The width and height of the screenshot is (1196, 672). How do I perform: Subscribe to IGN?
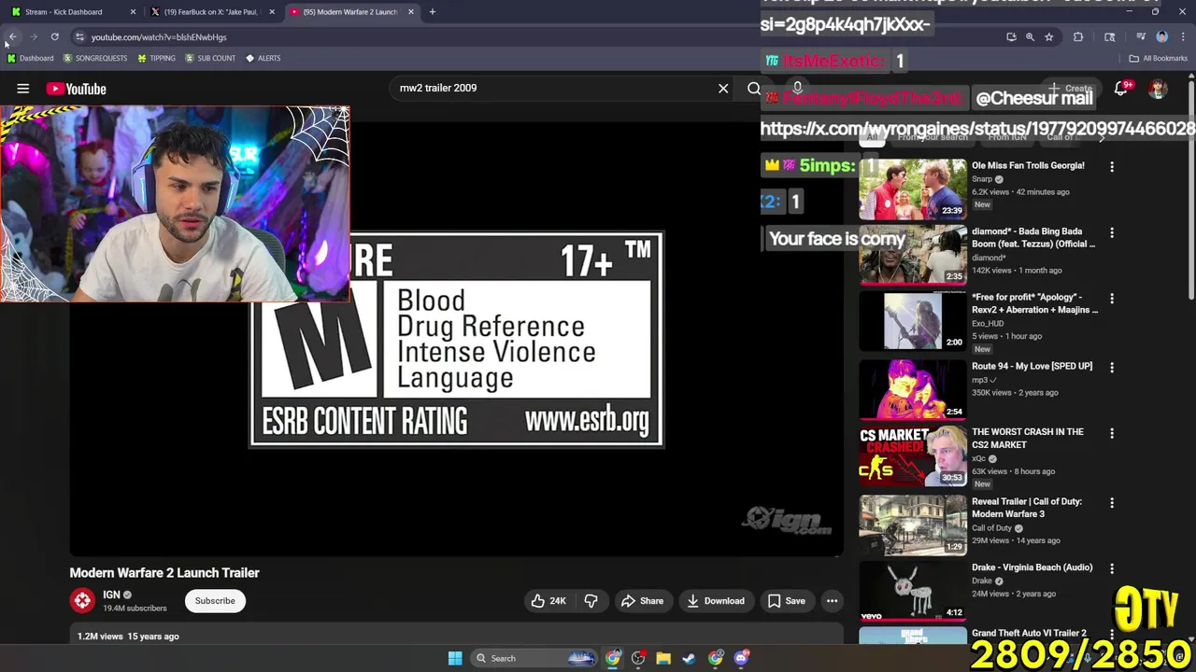pos(215,601)
